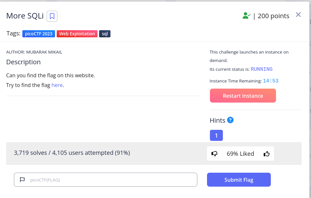
Task: Select the Web Exploitation tag
Action: point(77,33)
